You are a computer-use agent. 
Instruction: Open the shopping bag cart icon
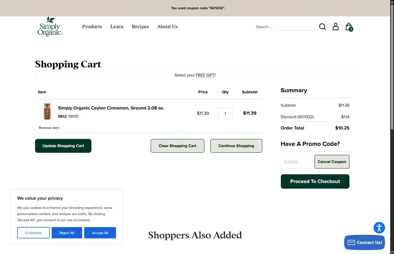coord(349,27)
